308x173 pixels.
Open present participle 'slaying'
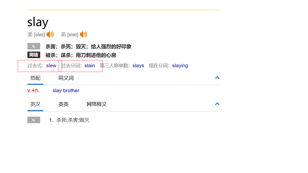[180, 66]
